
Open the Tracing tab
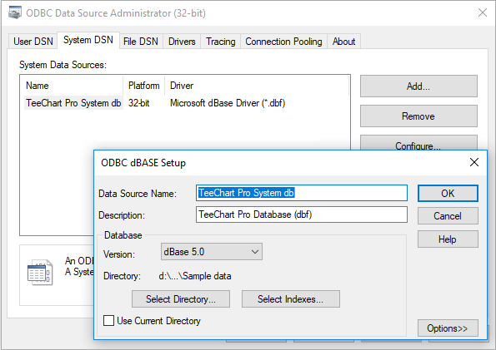point(220,42)
